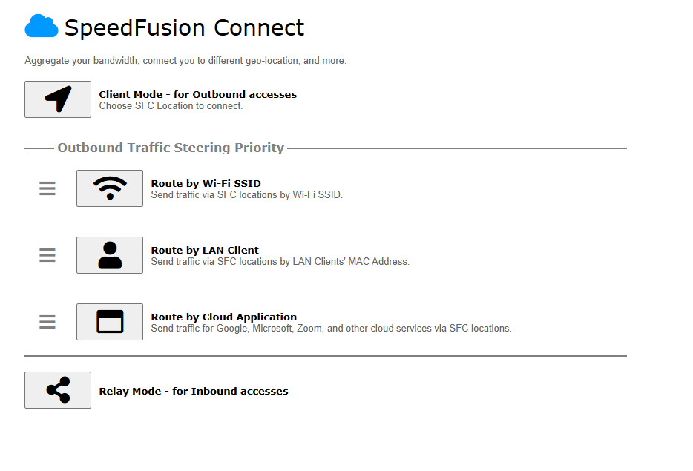Click description mentioning Google, Microsoft, Zoom

[332, 329]
